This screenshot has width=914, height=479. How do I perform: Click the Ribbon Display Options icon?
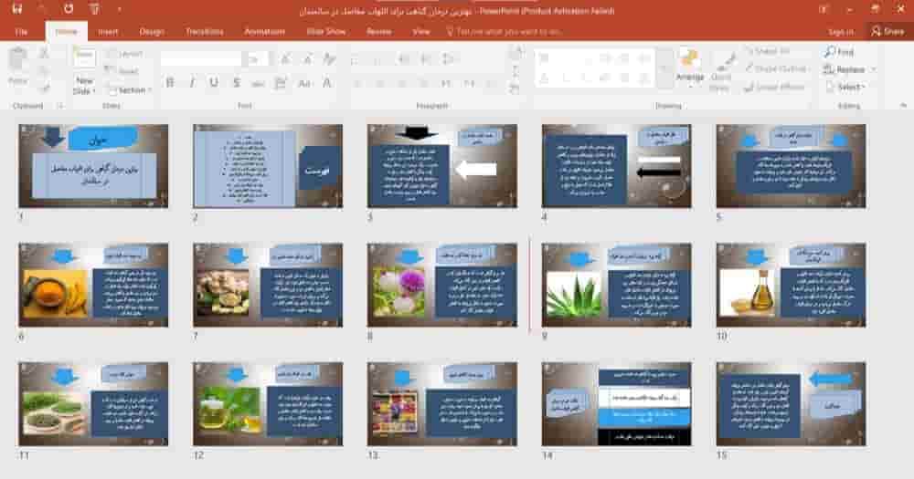824,9
